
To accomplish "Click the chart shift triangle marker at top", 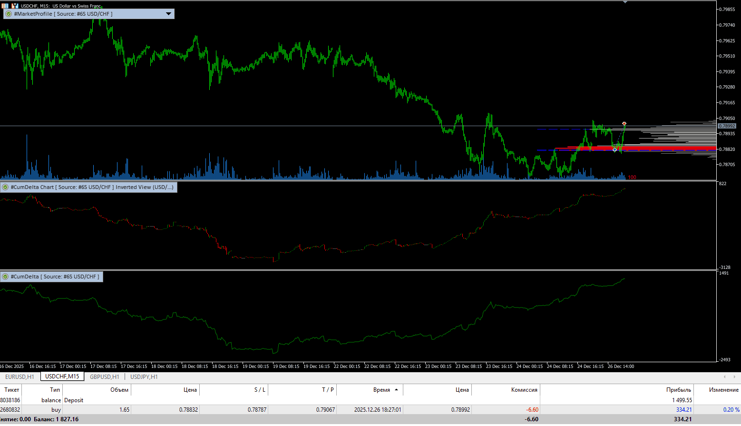I will click(x=625, y=2).
